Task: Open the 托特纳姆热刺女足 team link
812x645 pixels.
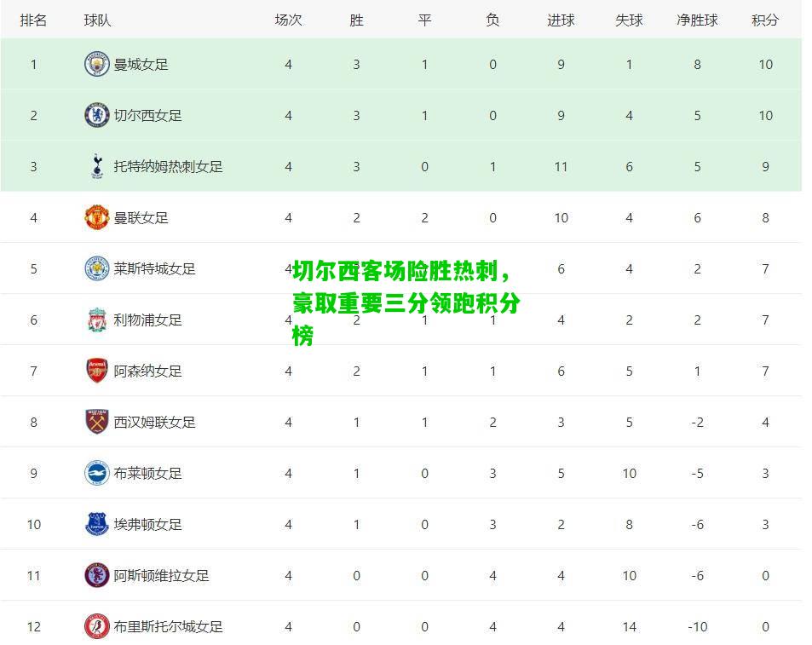Action: coord(169,166)
